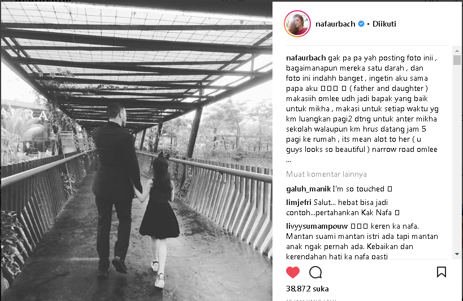Screen dimensions: 463x301
Task: Visit livyysumampouw commenter profile
Action: (317, 226)
